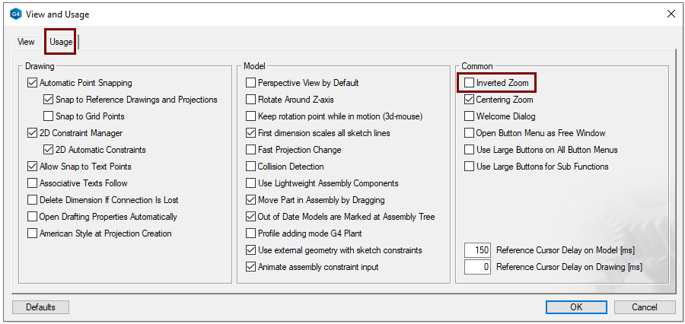Check Use Large Buttons for Sub Functions
The image size is (685, 324).
[470, 167]
